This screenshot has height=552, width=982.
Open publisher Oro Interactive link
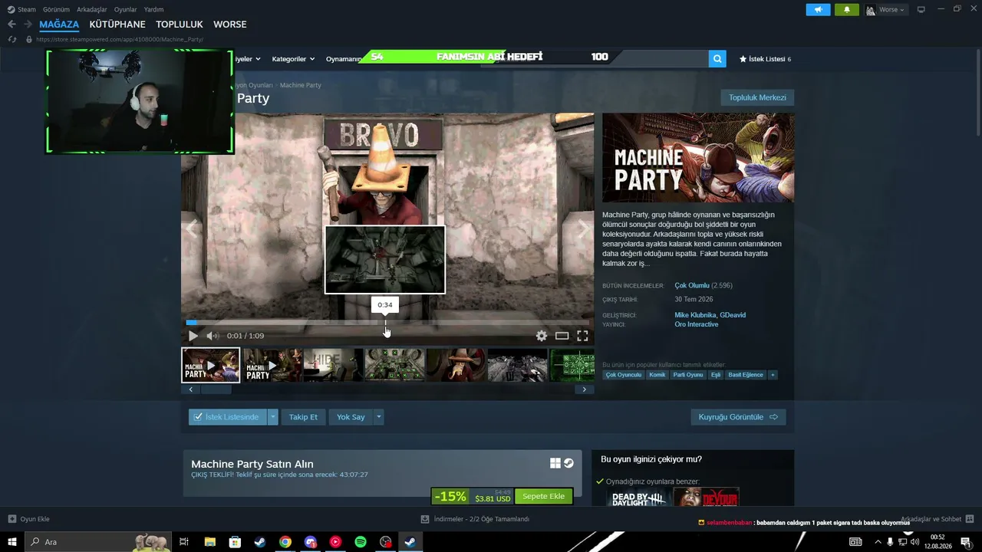[697, 324]
